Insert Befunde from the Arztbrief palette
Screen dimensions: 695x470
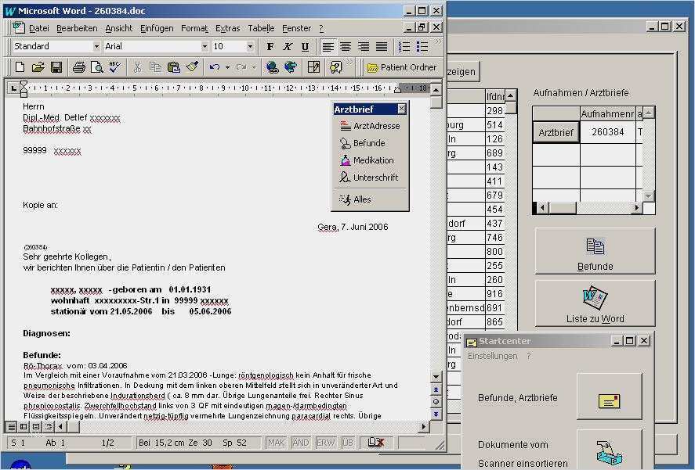click(x=363, y=143)
